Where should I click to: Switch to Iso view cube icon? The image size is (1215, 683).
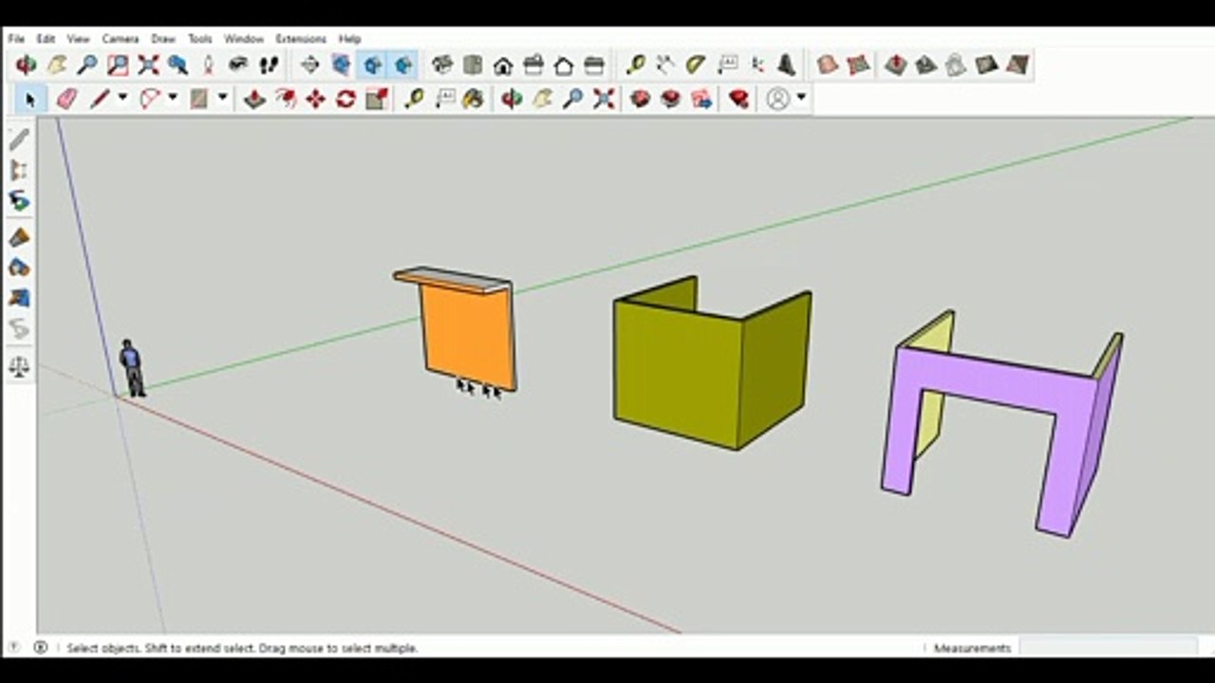442,65
